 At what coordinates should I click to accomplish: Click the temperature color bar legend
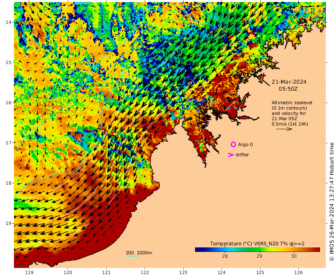click(257, 249)
